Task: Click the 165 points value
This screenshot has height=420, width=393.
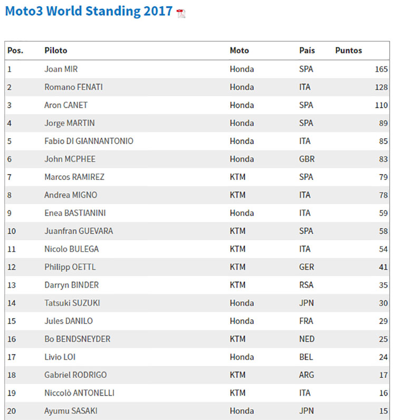Action: click(381, 69)
